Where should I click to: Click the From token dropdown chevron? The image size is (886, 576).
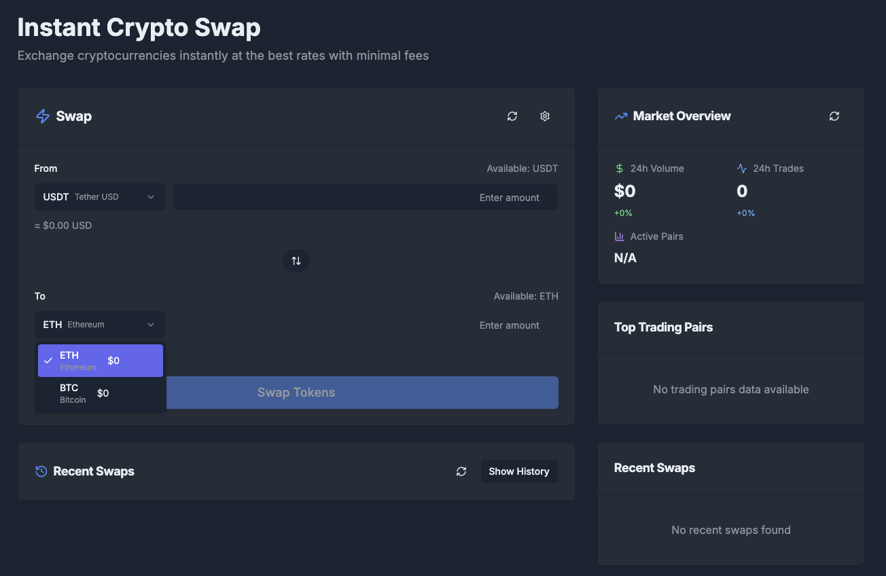pyautogui.click(x=151, y=197)
